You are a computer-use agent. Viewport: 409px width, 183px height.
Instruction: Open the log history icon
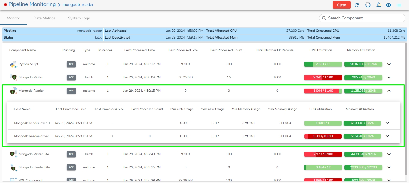coord(368,5)
